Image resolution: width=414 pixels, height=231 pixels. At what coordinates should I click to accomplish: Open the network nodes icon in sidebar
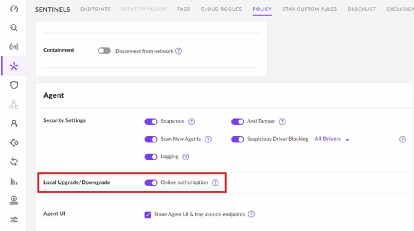(14, 105)
